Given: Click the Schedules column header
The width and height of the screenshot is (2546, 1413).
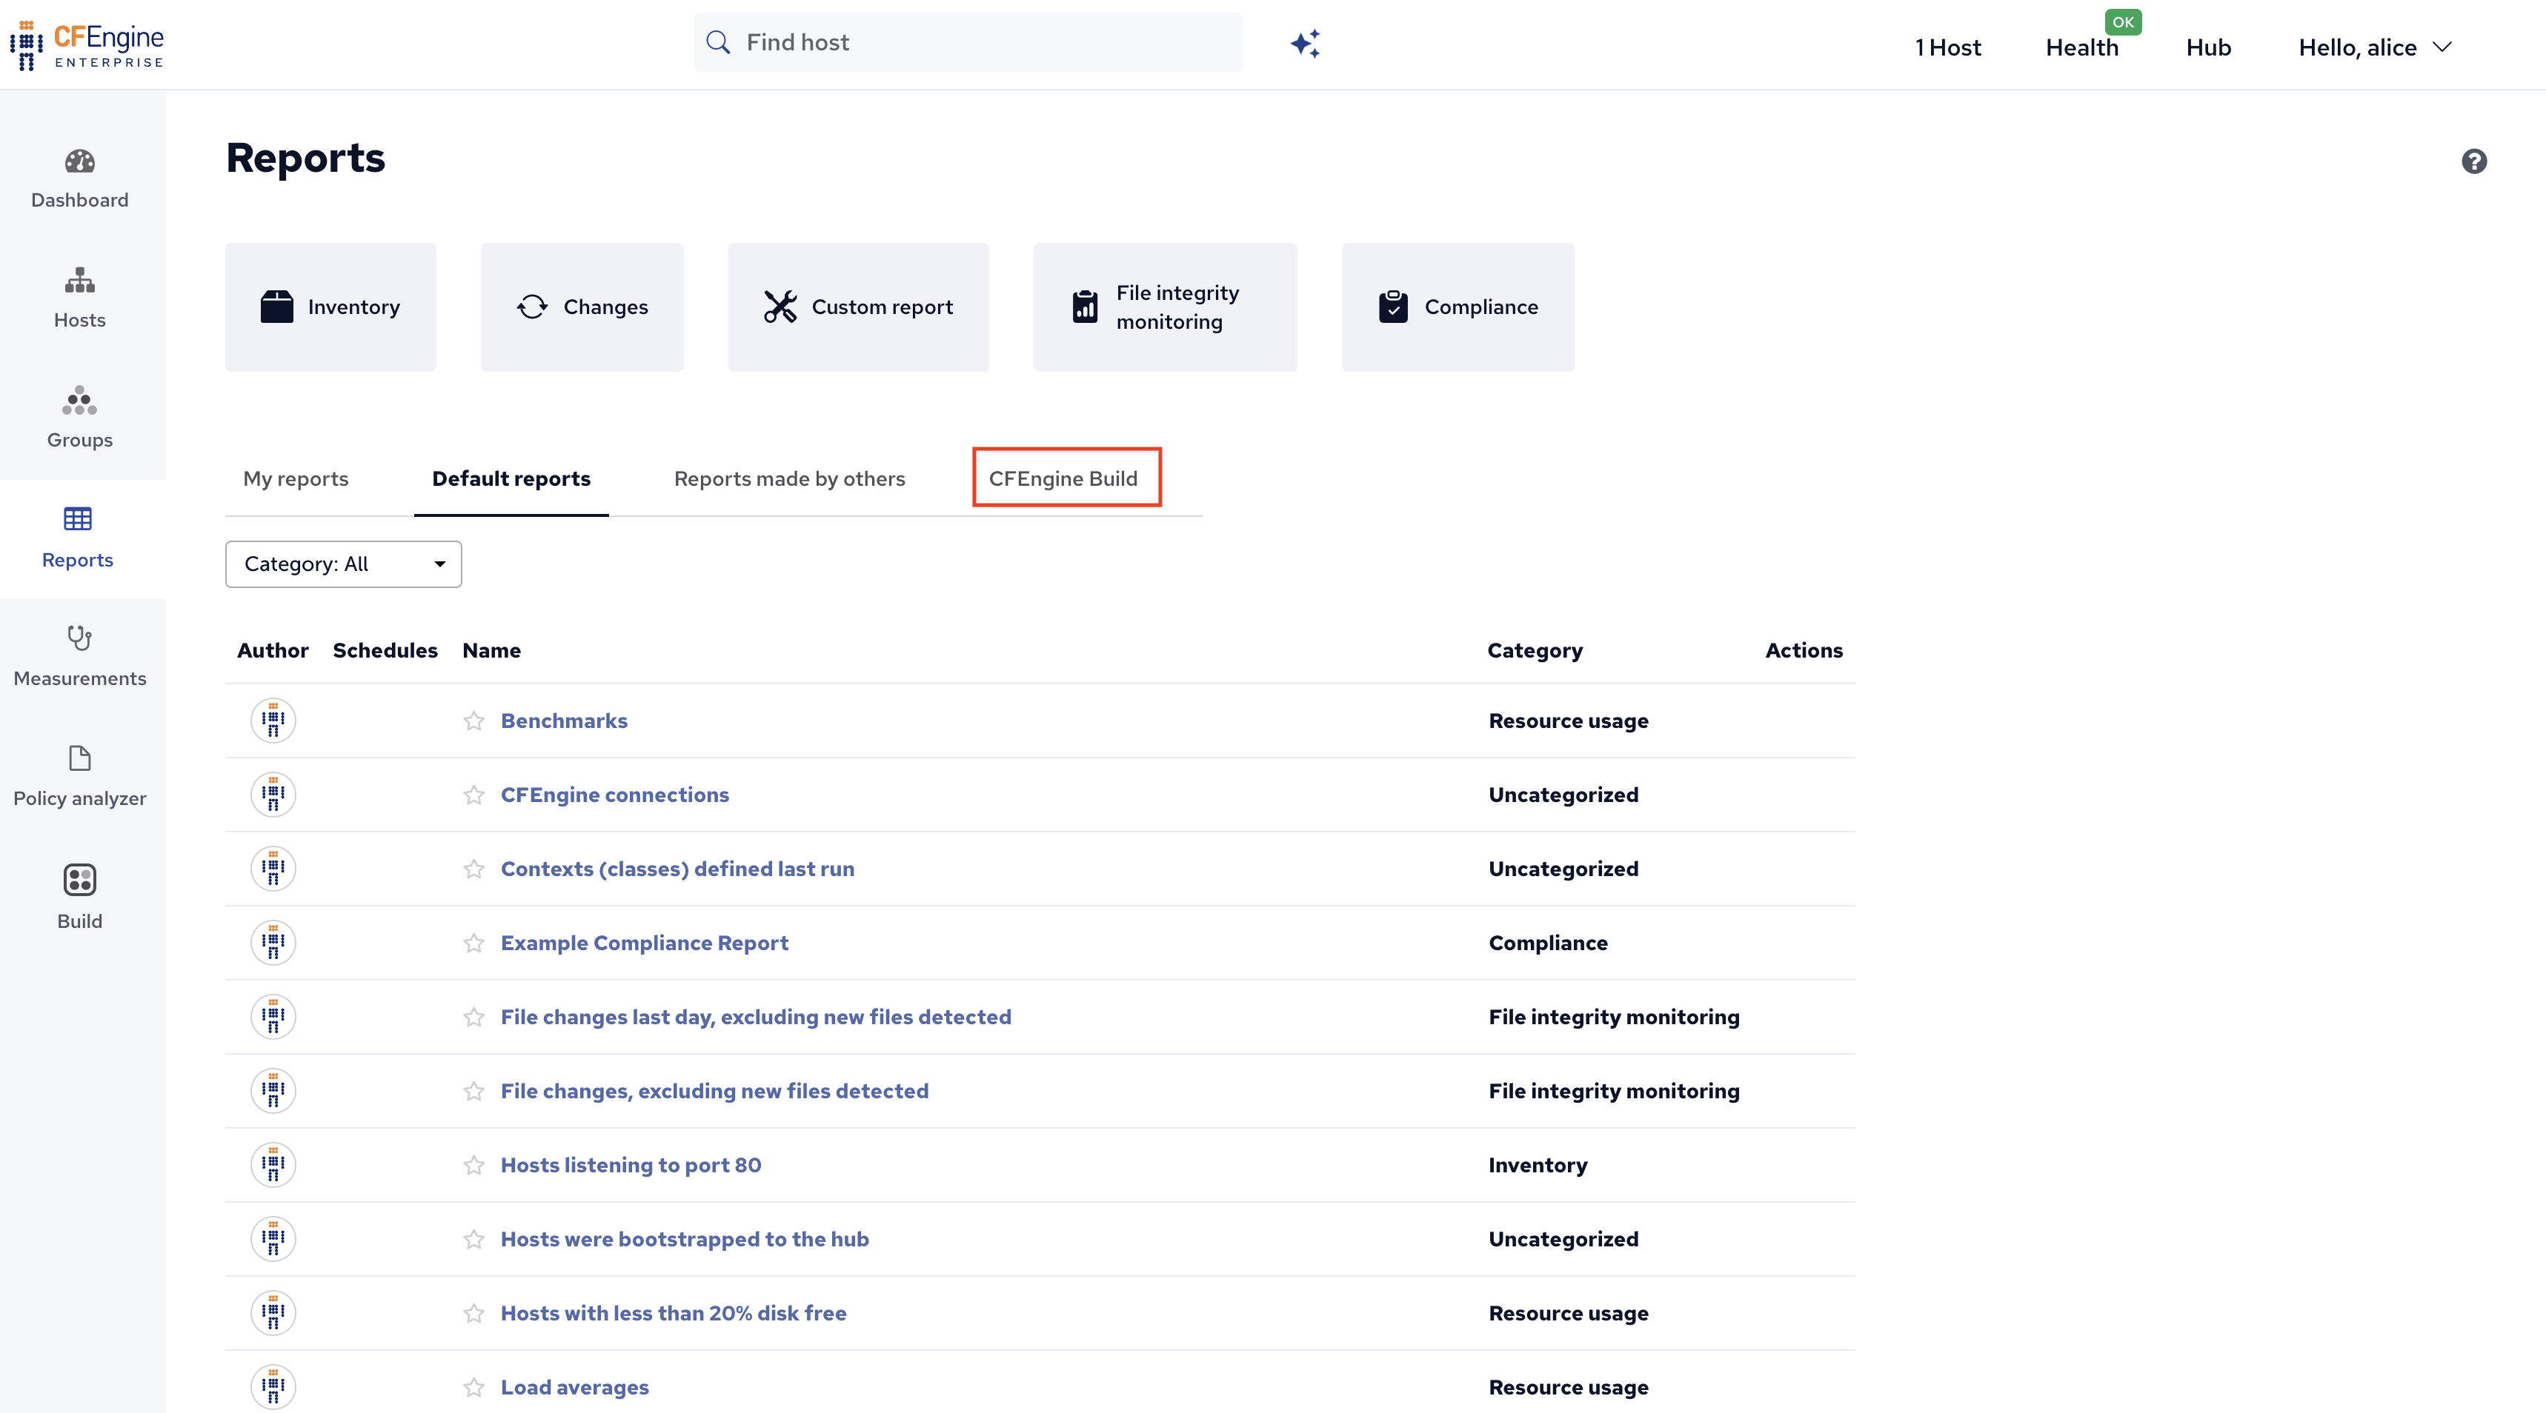Looking at the screenshot, I should pos(385,650).
